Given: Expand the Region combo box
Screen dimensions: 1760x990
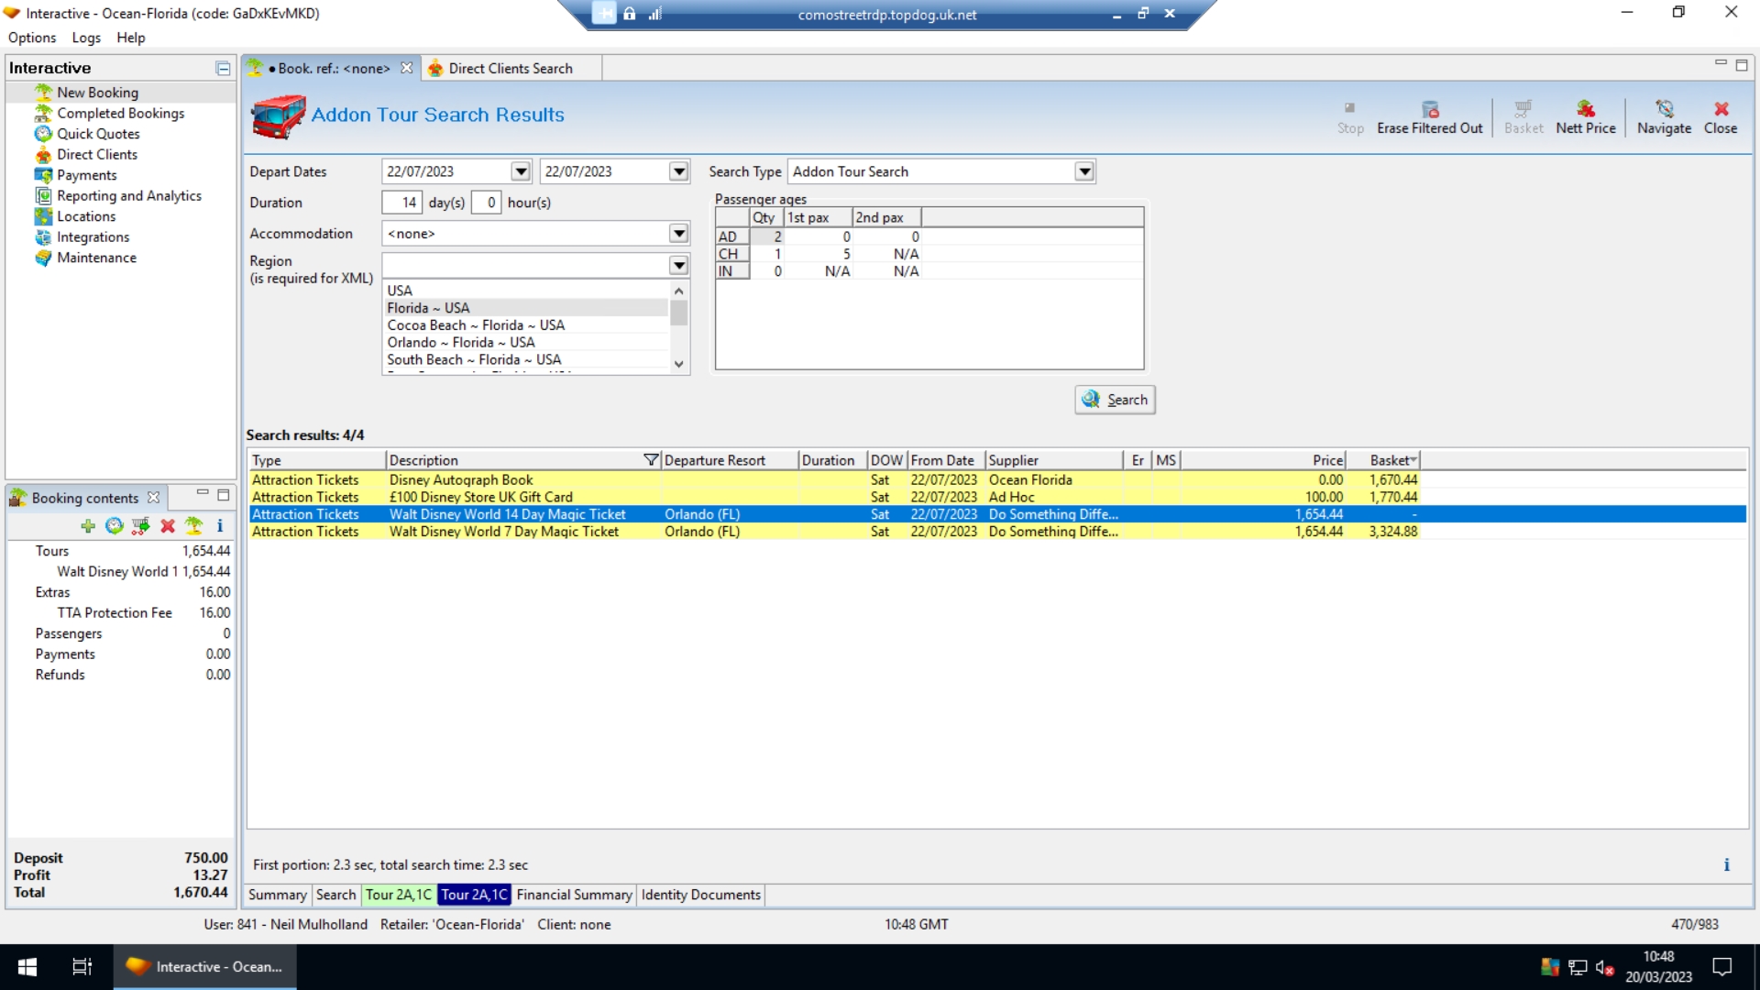Looking at the screenshot, I should click(678, 266).
